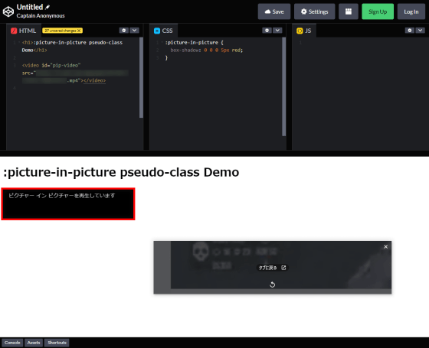The image size is (429, 348).
Task: Open the Assets panel
Action: click(34, 343)
